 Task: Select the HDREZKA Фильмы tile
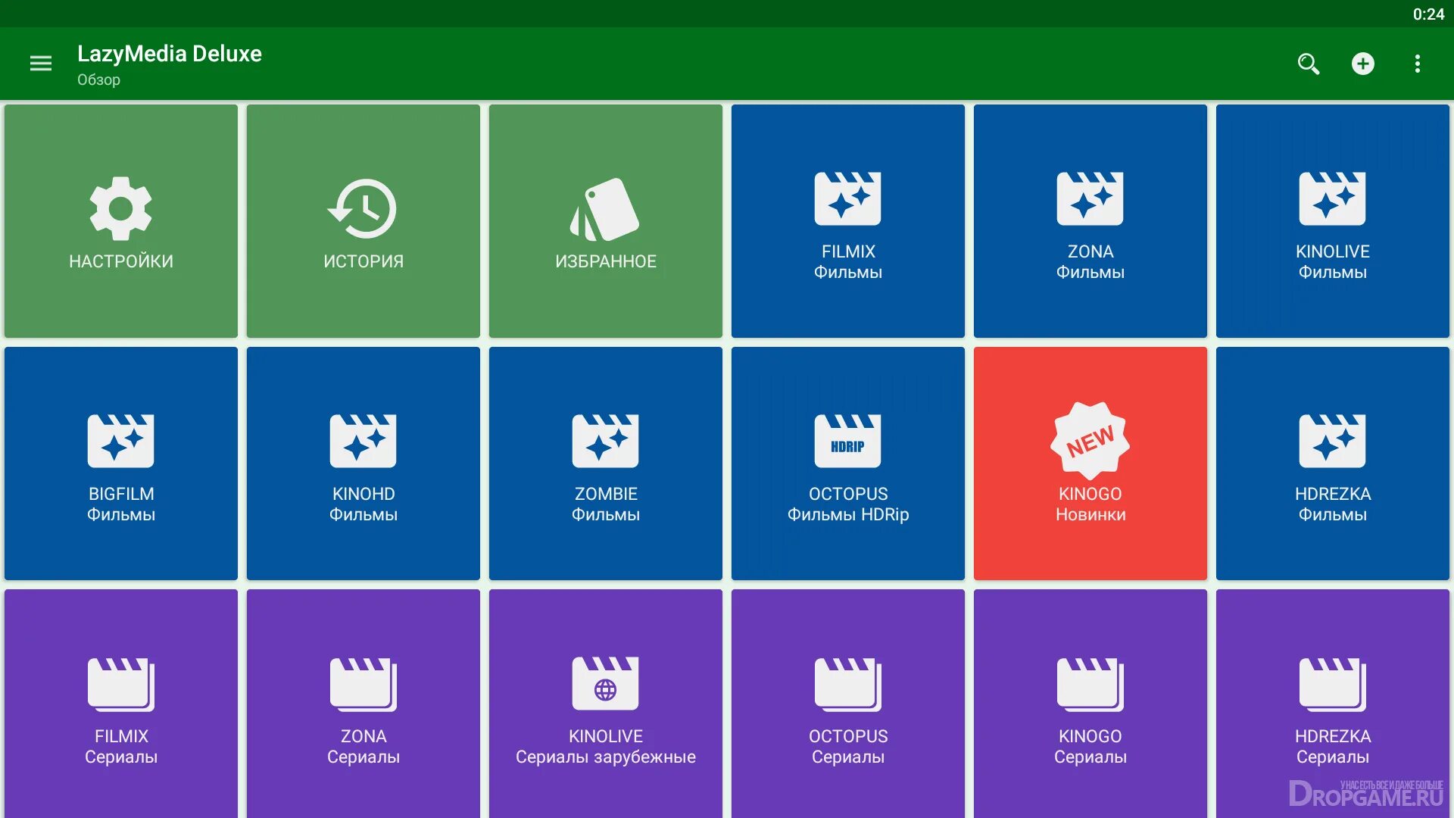coord(1333,464)
